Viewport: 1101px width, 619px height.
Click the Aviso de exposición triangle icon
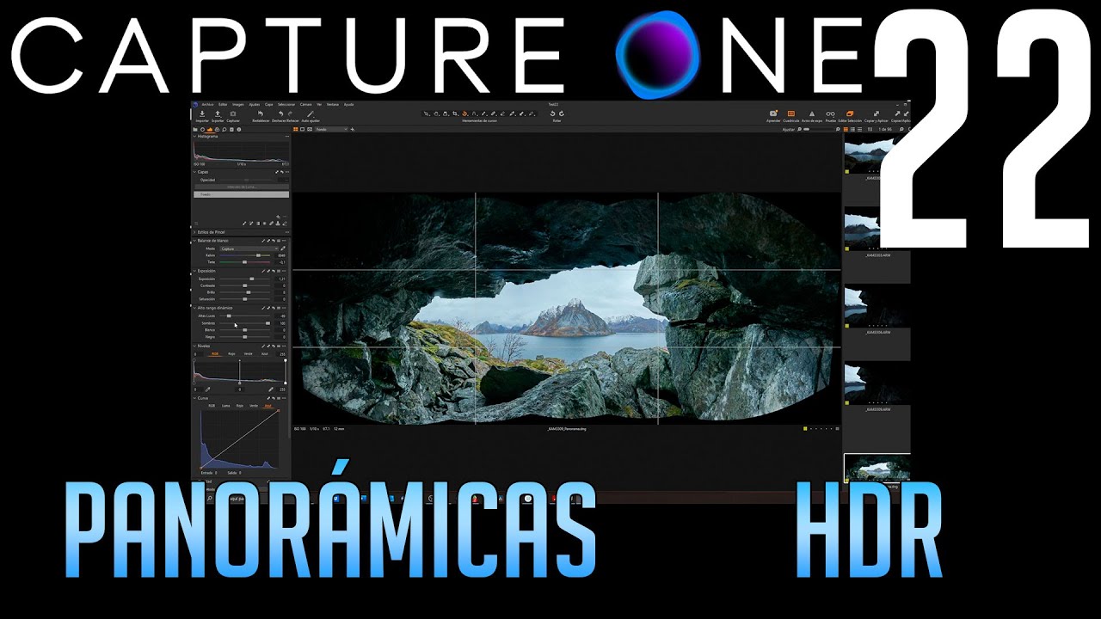tap(812, 113)
